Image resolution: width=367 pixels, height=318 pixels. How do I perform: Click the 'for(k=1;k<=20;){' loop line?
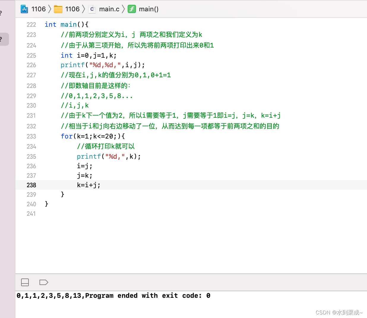point(93,136)
